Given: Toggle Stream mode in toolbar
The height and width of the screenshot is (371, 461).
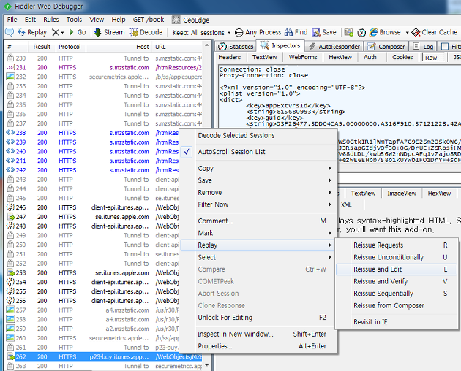Looking at the screenshot, I should click(109, 32).
